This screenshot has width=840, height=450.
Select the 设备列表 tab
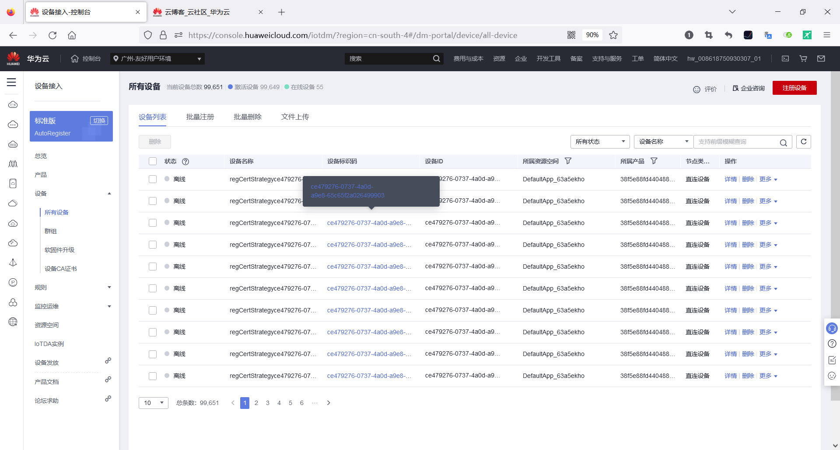tap(152, 117)
